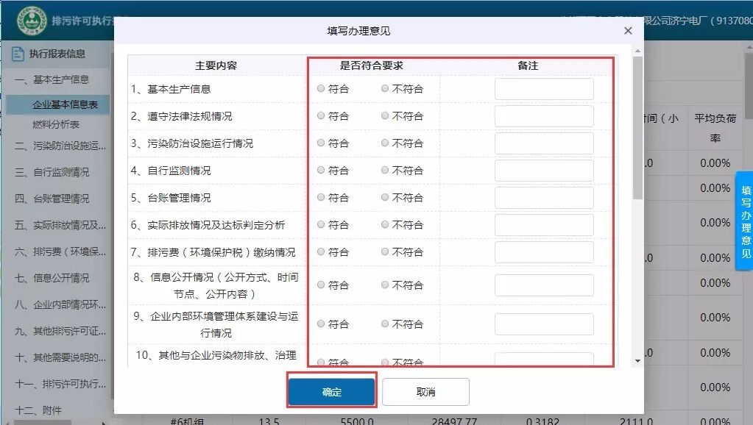
Task: Open the blue 填写办理意见 side tab
Action: click(744, 220)
